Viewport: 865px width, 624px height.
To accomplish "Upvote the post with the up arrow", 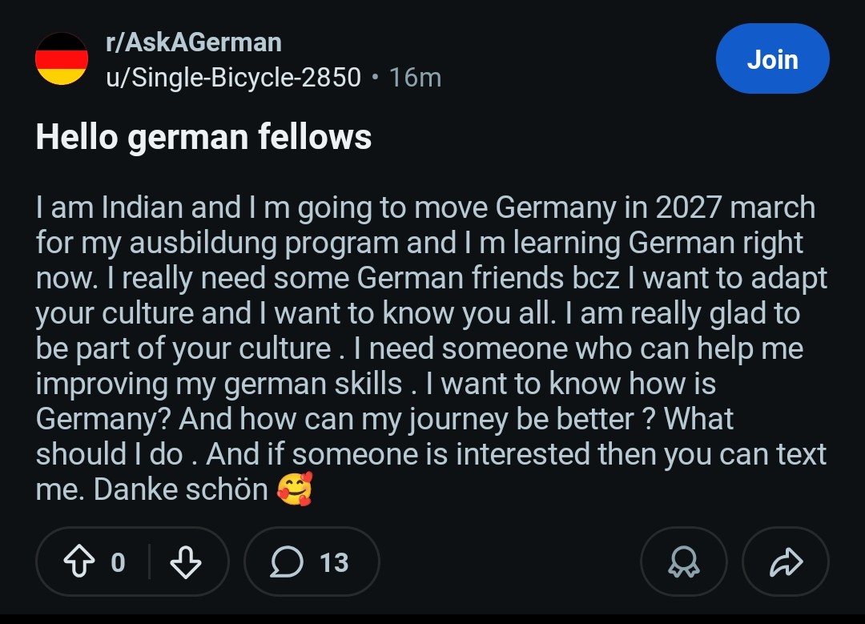I will (78, 562).
